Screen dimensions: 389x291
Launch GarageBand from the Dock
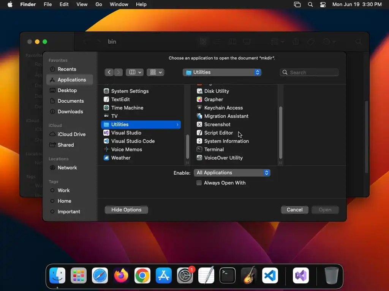point(248,275)
